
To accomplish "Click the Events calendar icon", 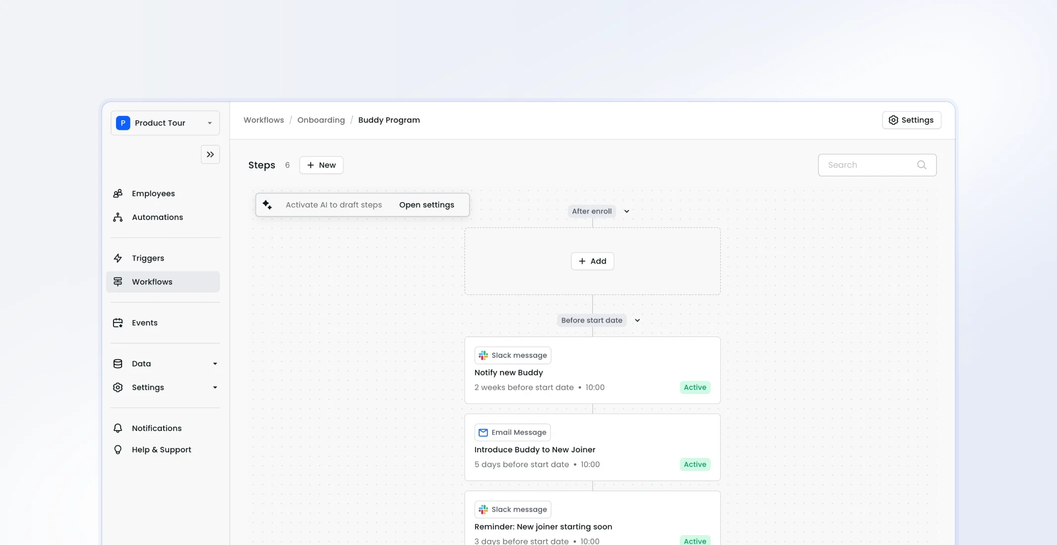I will click(x=118, y=323).
